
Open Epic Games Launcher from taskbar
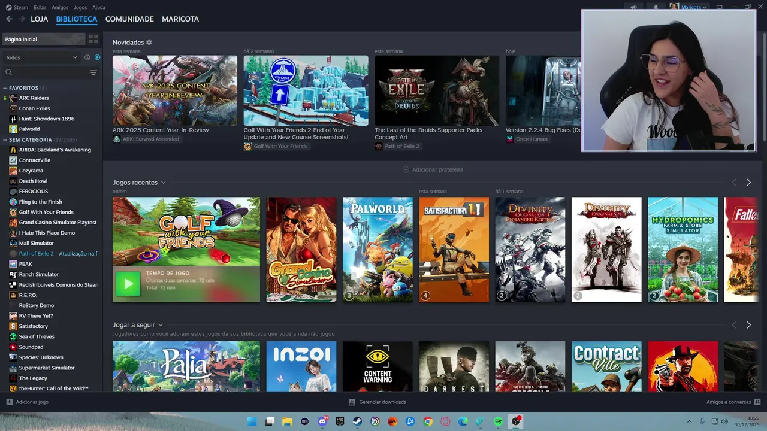[x=340, y=421]
